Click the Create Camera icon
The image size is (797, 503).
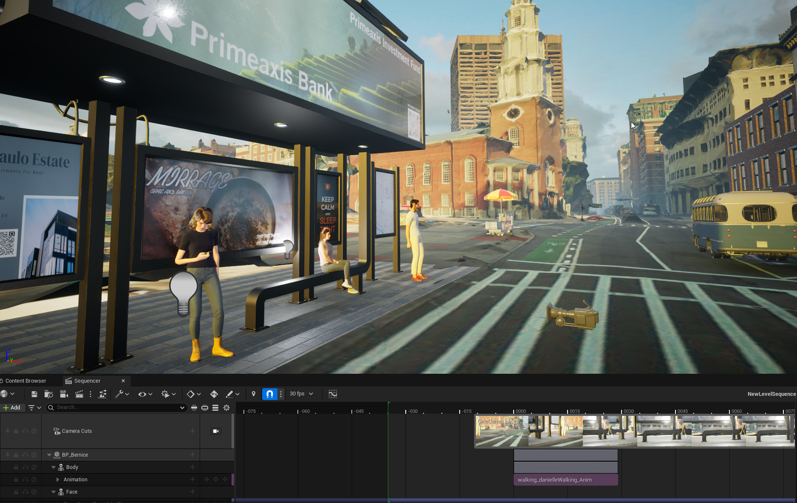pyautogui.click(x=64, y=394)
